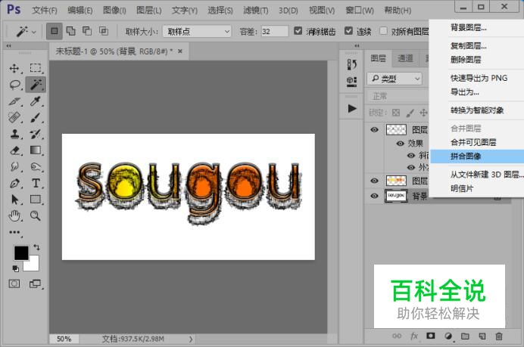The height and width of the screenshot is (347, 524).
Task: Reset to default foreground and background colors
Action: (15, 268)
